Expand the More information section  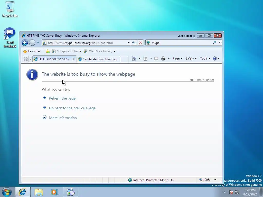click(x=63, y=118)
